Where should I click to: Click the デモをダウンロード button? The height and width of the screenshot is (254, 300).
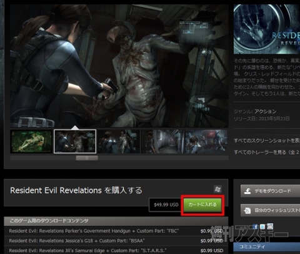pyautogui.click(x=270, y=191)
